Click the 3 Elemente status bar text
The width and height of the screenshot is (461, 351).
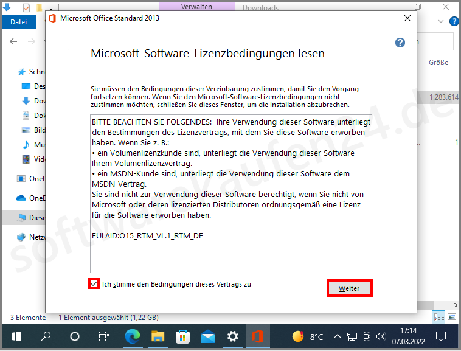click(x=28, y=318)
